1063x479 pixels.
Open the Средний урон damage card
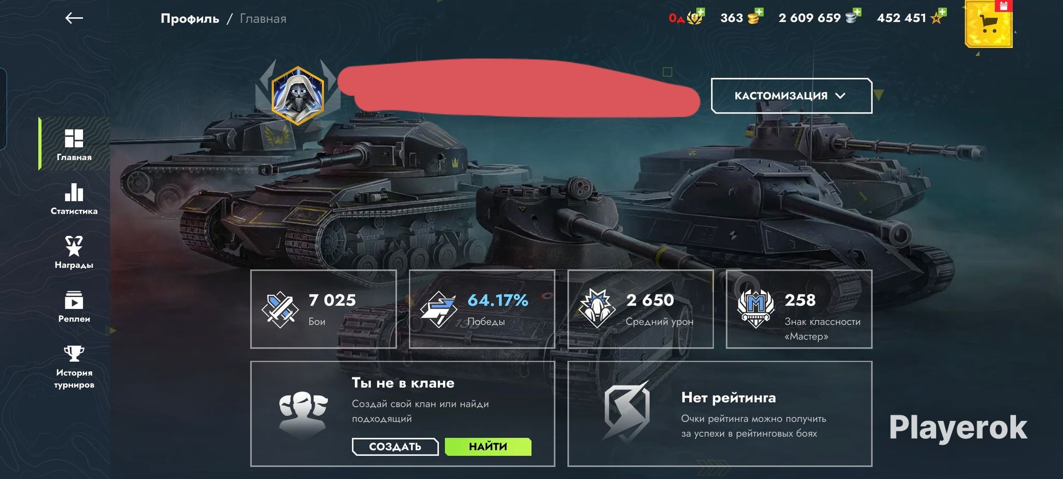pyautogui.click(x=641, y=309)
